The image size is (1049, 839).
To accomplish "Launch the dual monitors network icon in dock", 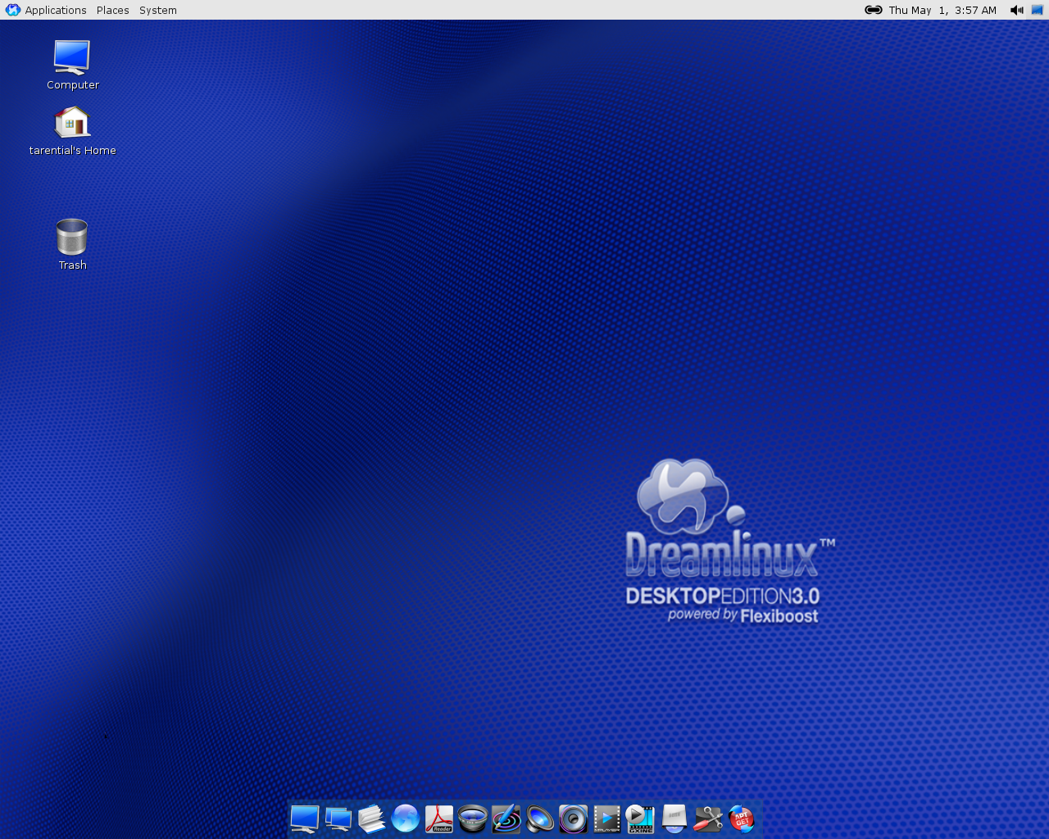I will (338, 819).
